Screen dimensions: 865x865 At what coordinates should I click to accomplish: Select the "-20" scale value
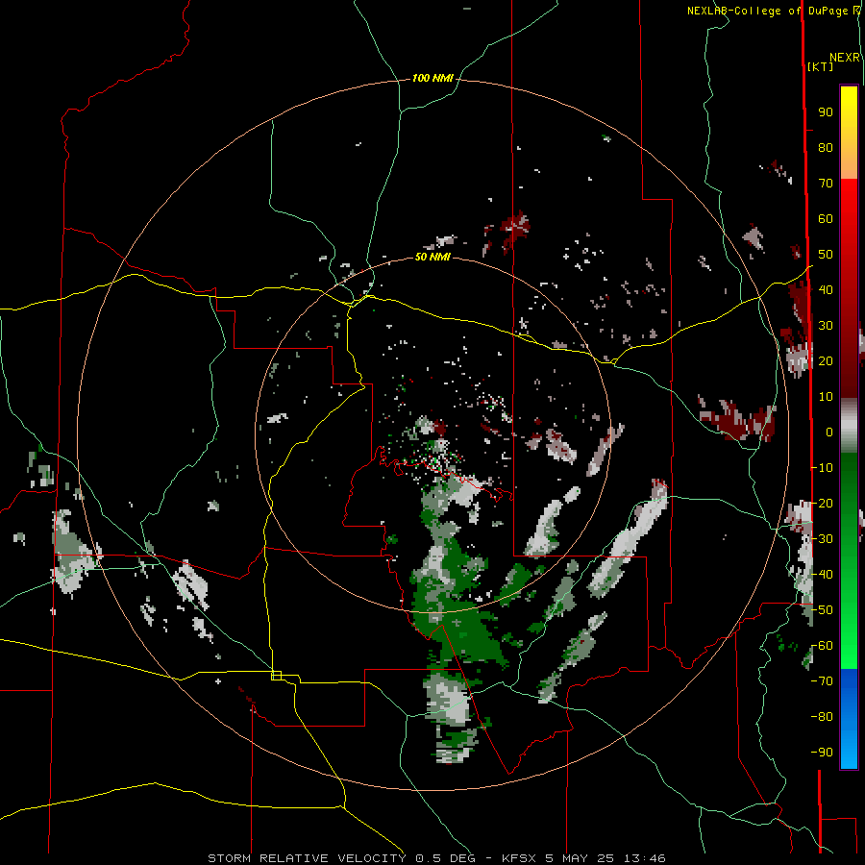coord(822,503)
